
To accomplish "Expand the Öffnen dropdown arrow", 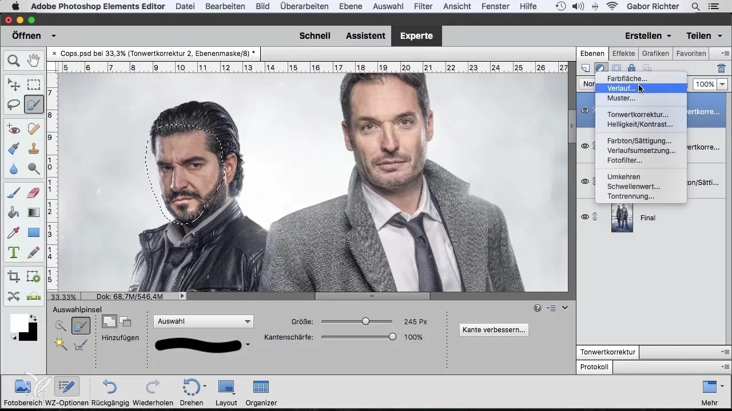I will pyautogui.click(x=53, y=36).
